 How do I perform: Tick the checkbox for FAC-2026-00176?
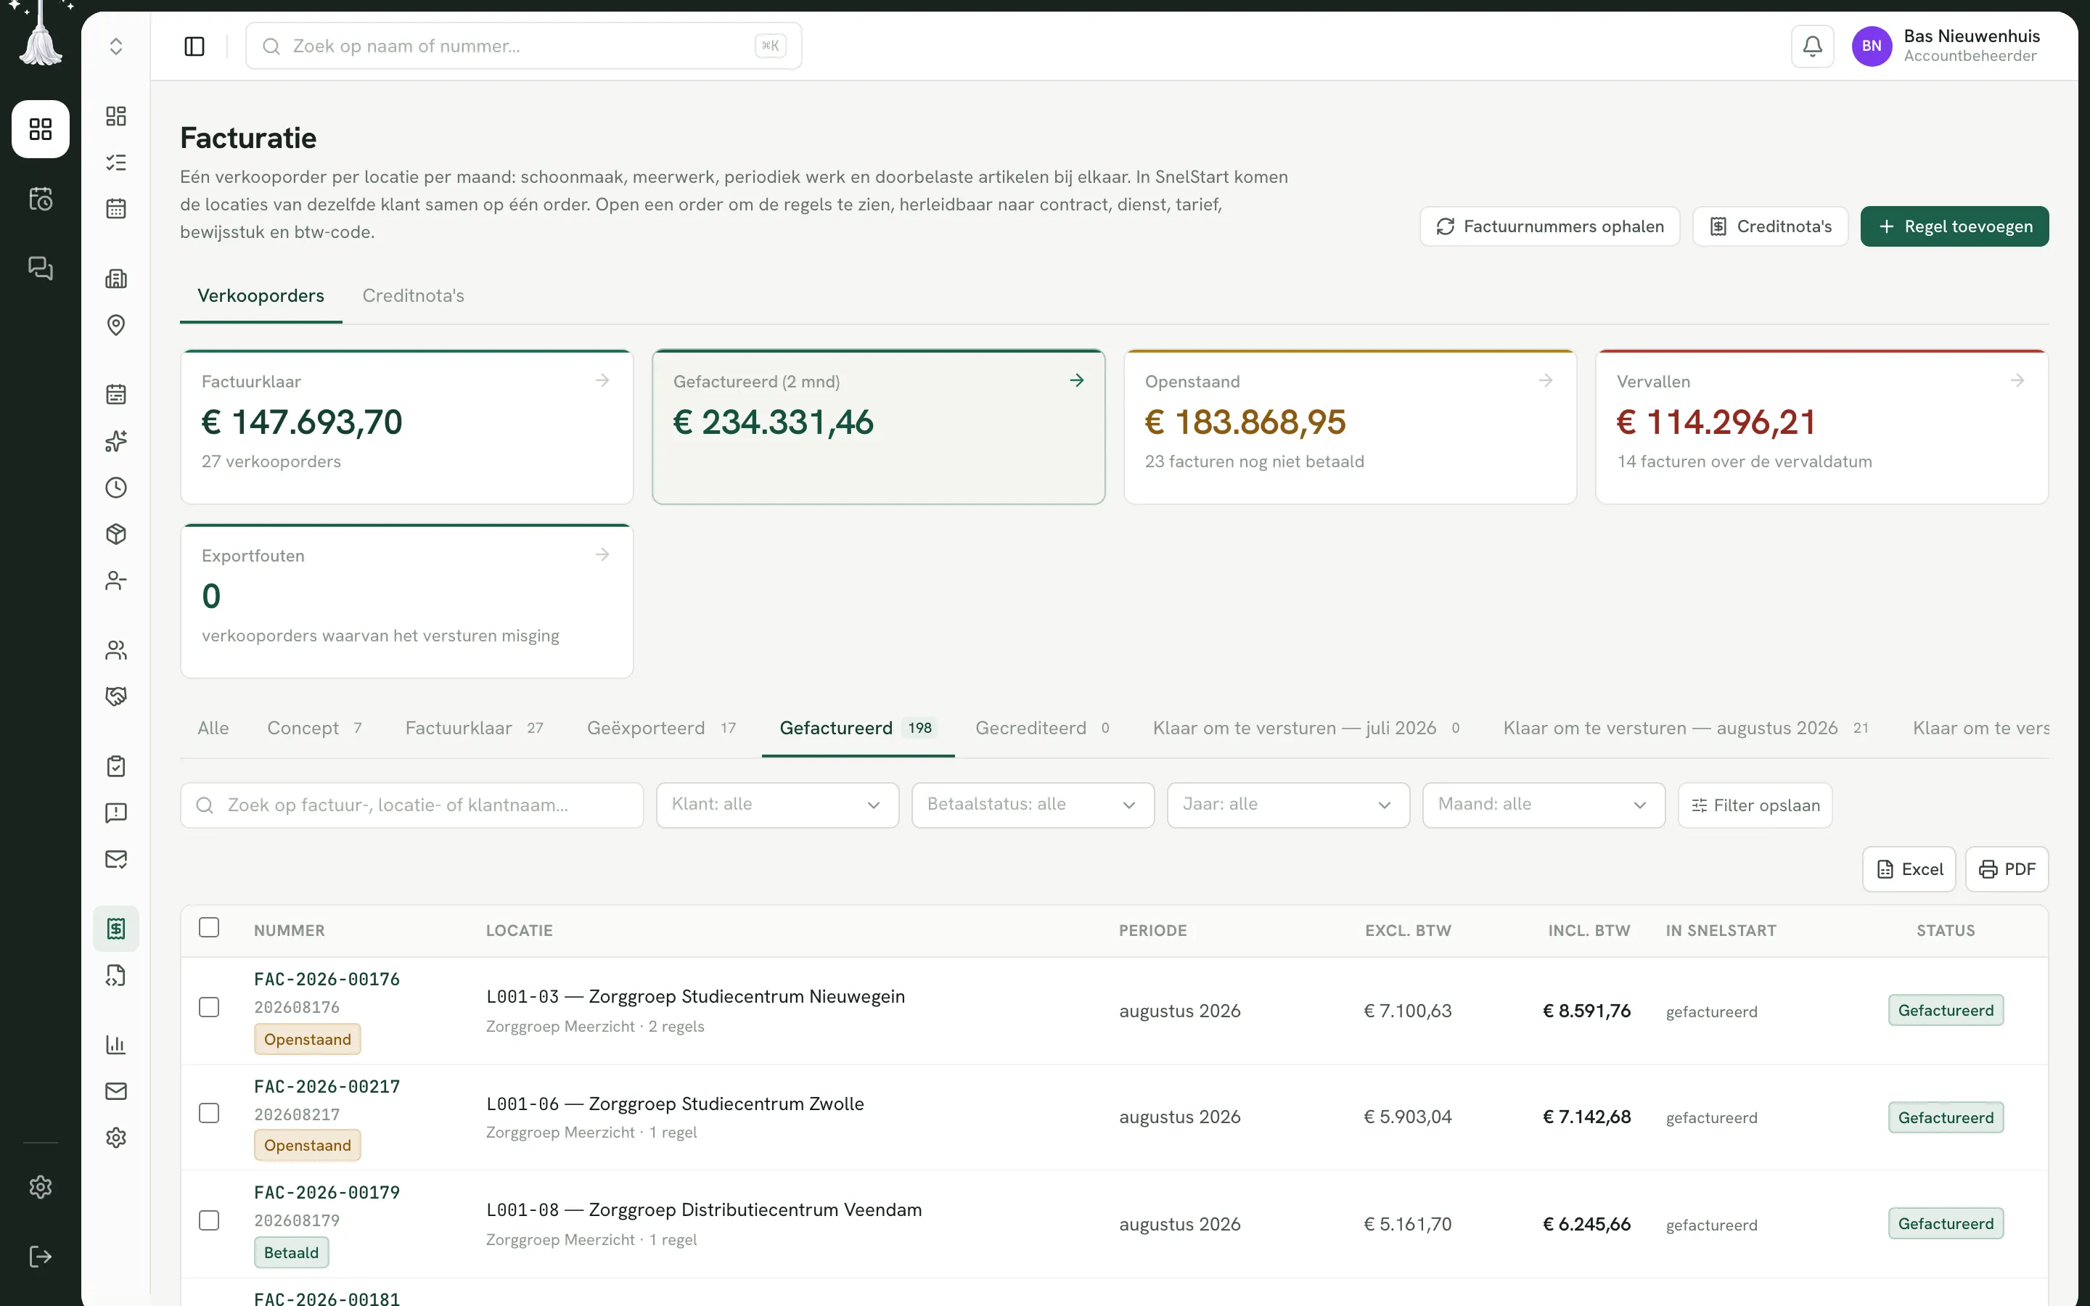click(x=209, y=1007)
